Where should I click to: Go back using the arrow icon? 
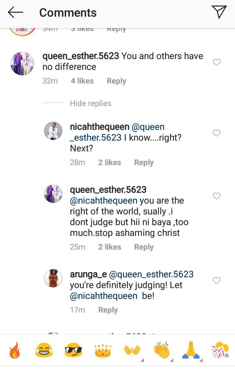[x=14, y=12]
